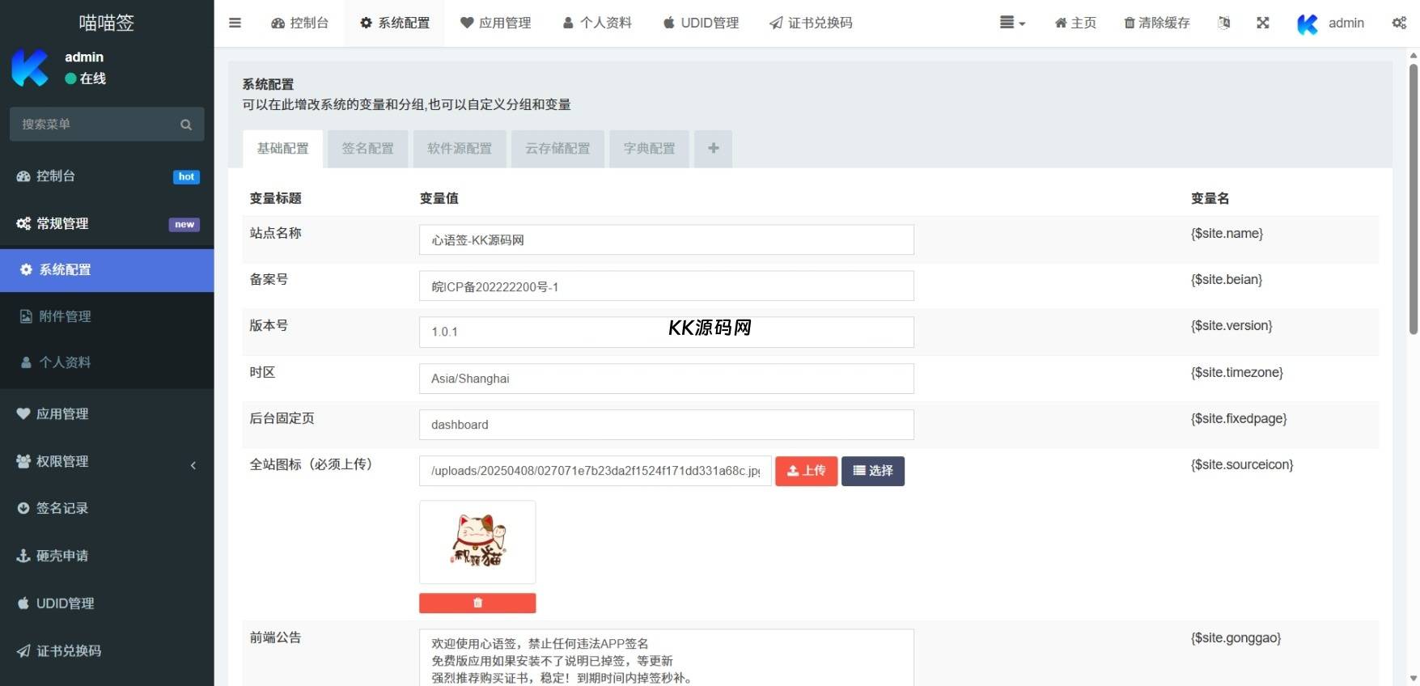Expand the 常规管理 sidebar group
Viewport: 1420px width, 686px height.
[107, 223]
